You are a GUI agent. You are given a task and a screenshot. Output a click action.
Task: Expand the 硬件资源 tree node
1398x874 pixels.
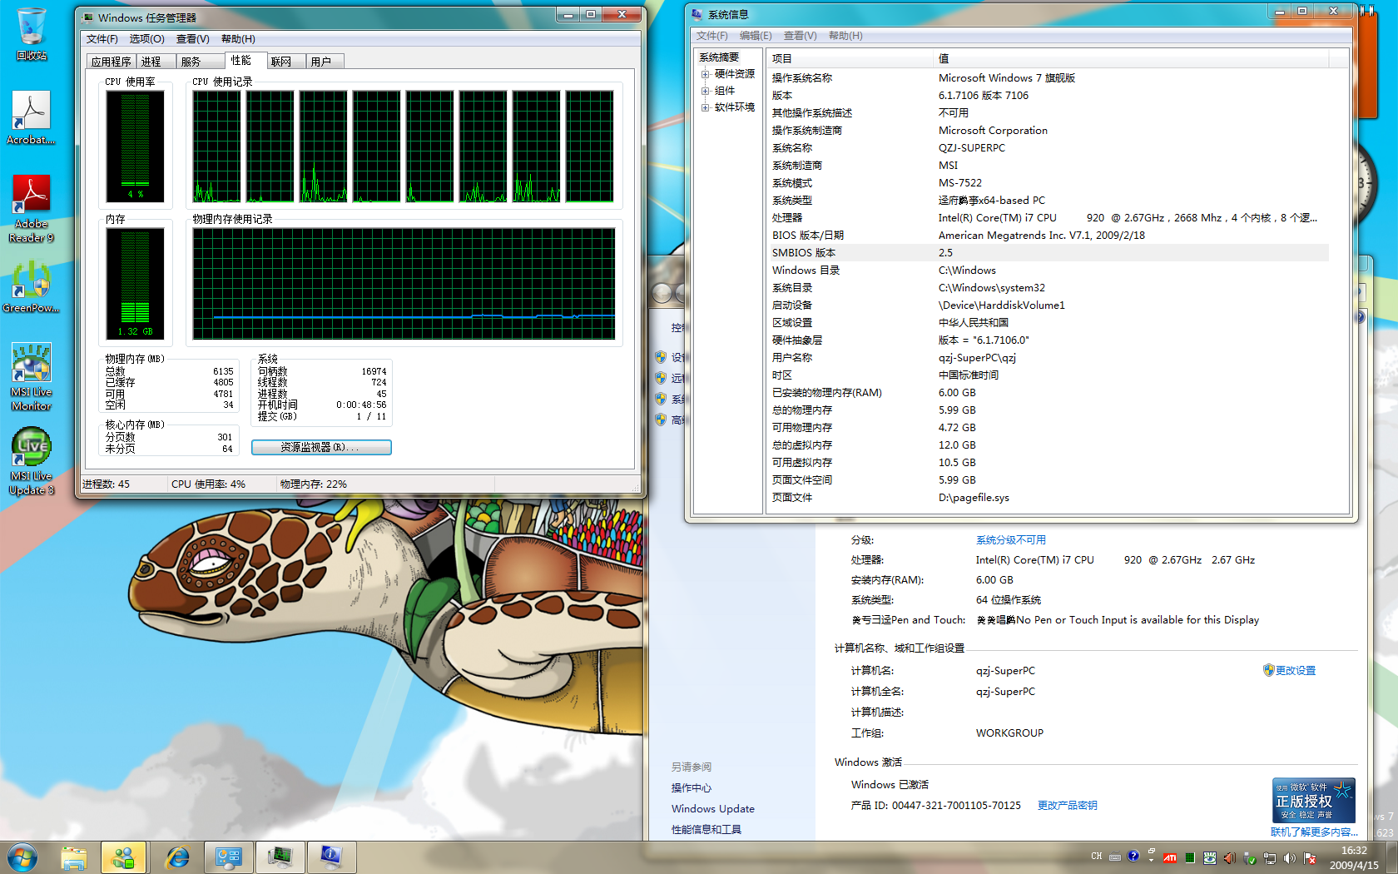pos(706,74)
